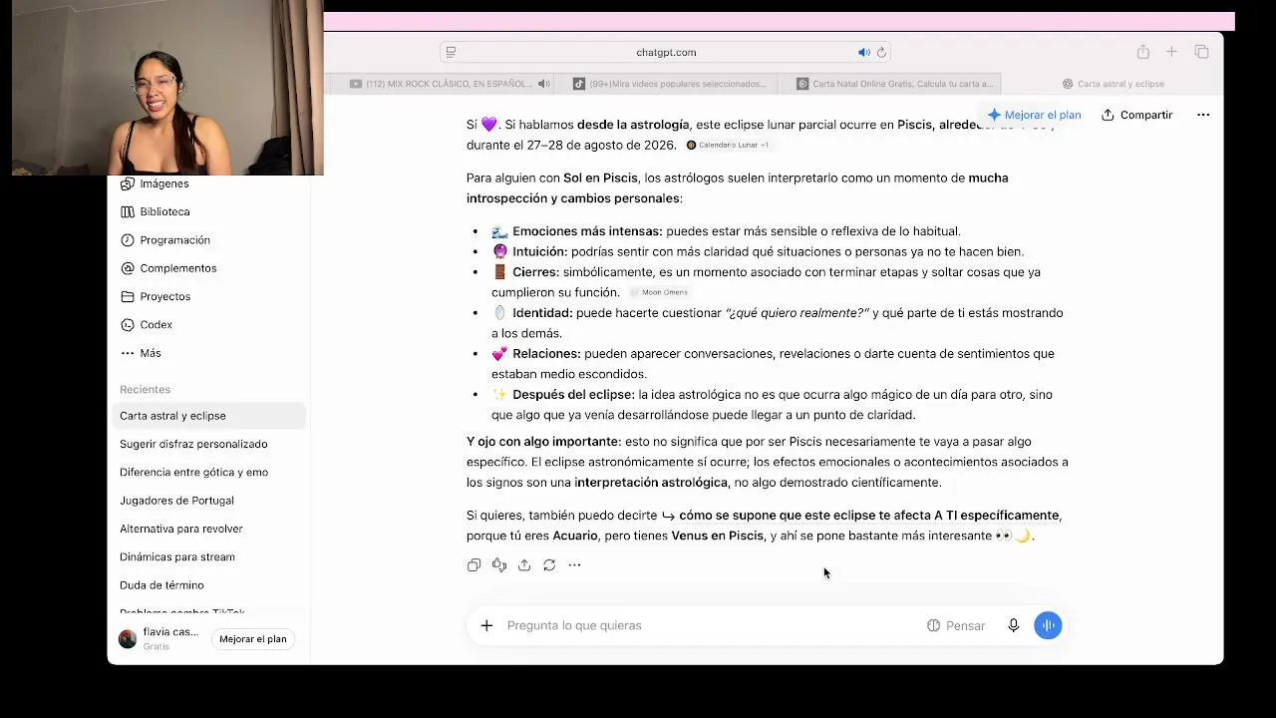Copy the ChatGPT response

[x=474, y=565]
